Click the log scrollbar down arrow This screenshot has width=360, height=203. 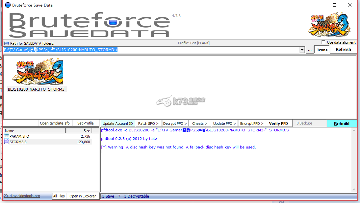[354, 189]
